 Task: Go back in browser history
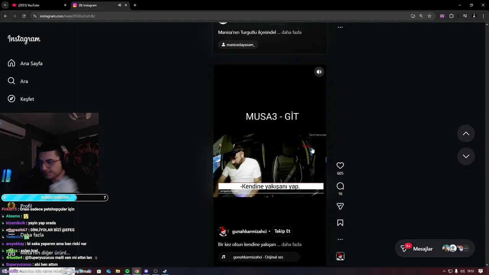tap(5, 16)
